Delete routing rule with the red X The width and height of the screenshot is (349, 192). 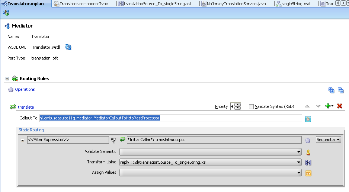[x=339, y=106]
